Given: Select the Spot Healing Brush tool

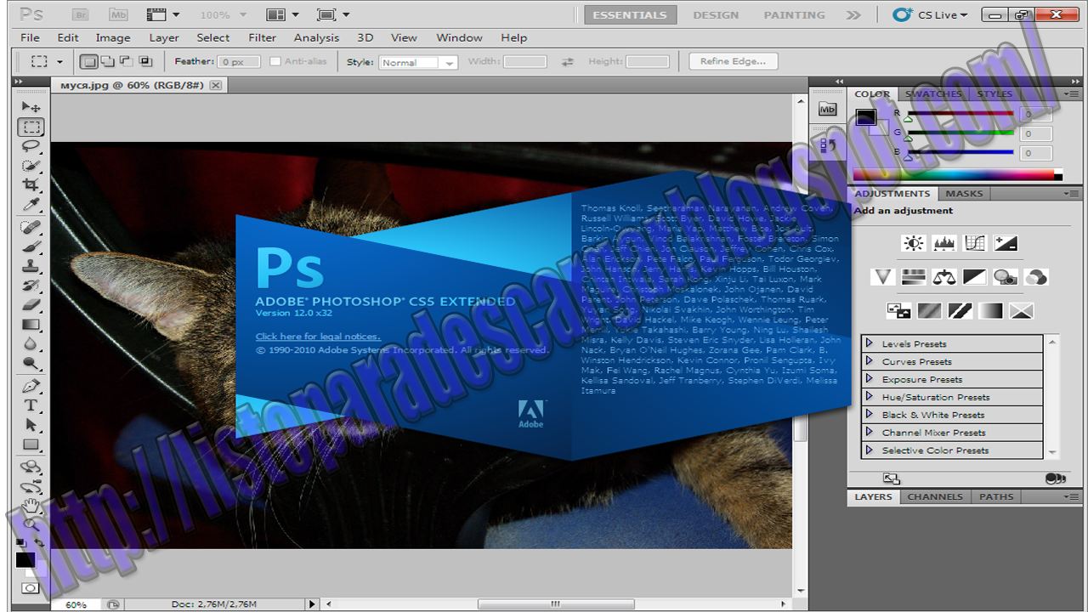Looking at the screenshot, I should [x=31, y=228].
